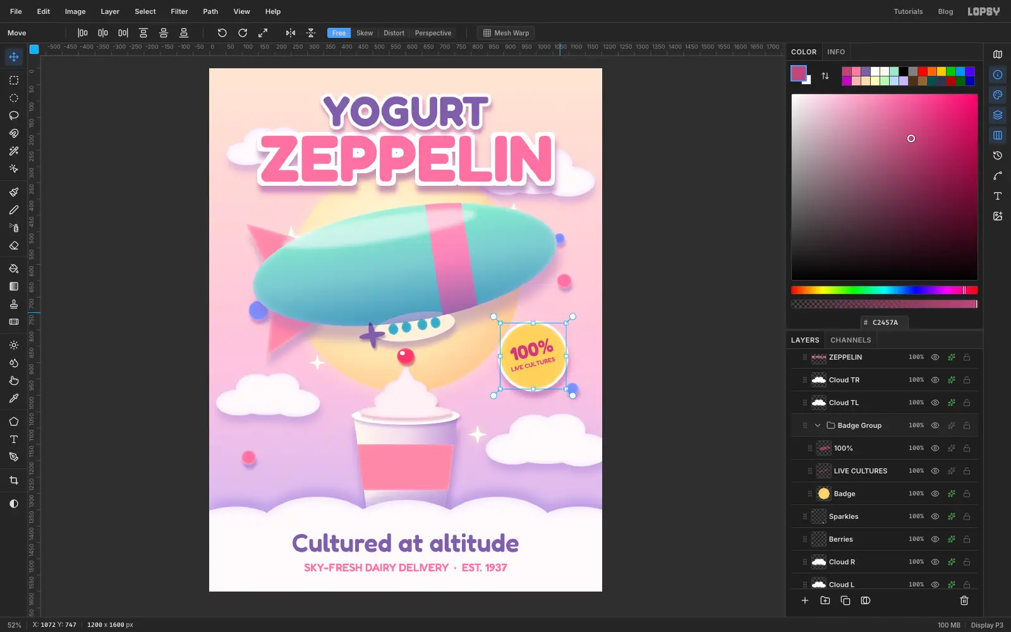The height and width of the screenshot is (632, 1011).
Task: Select the paint bucket fill tool
Action: (14, 269)
